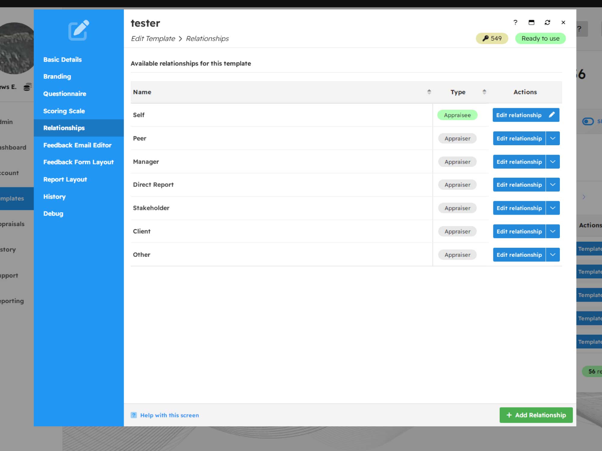Click the refresh icon in dialog header
602x451 pixels.
coord(547,23)
